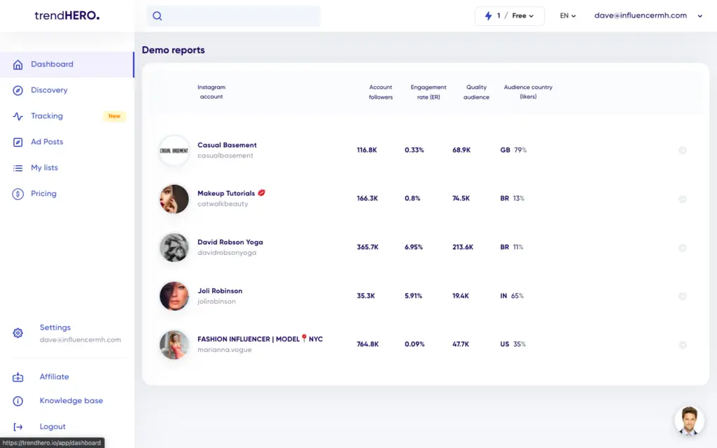Click the Dashboard home icon in sidebar
Image resolution: width=717 pixels, height=448 pixels.
click(x=18, y=64)
